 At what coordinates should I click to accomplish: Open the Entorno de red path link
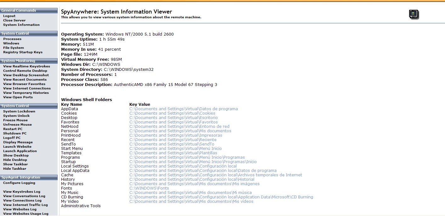point(179,127)
